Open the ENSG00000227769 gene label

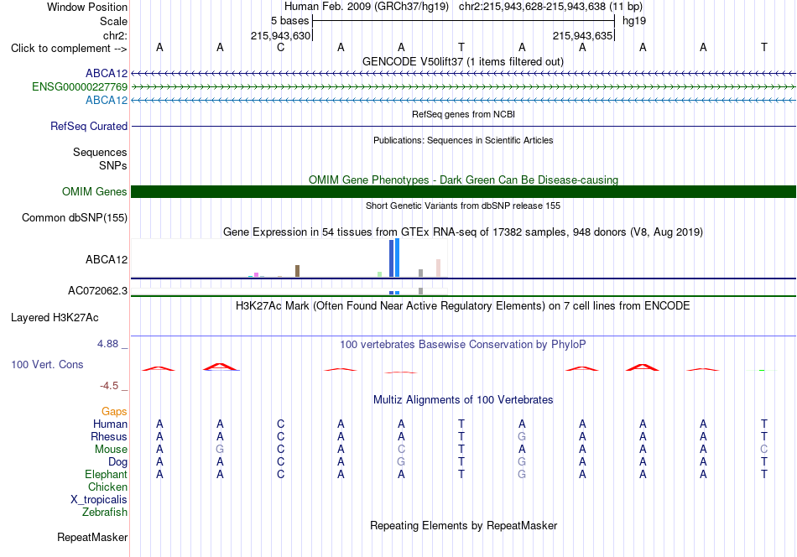[x=80, y=87]
